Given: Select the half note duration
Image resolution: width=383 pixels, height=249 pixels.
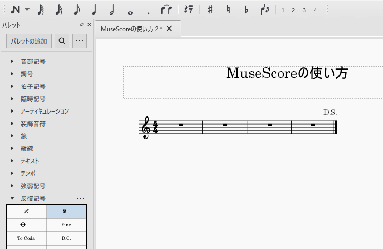Looking at the screenshot, I should pos(112,10).
